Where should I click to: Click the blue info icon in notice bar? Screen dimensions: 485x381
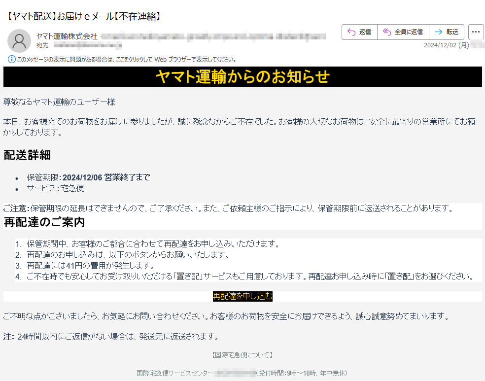point(11,59)
